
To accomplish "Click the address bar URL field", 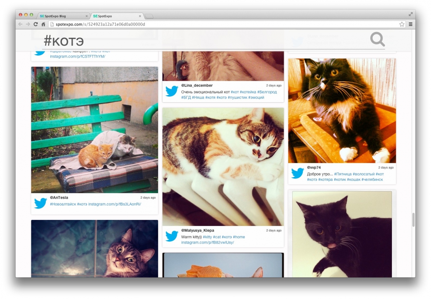I will click(x=226, y=24).
